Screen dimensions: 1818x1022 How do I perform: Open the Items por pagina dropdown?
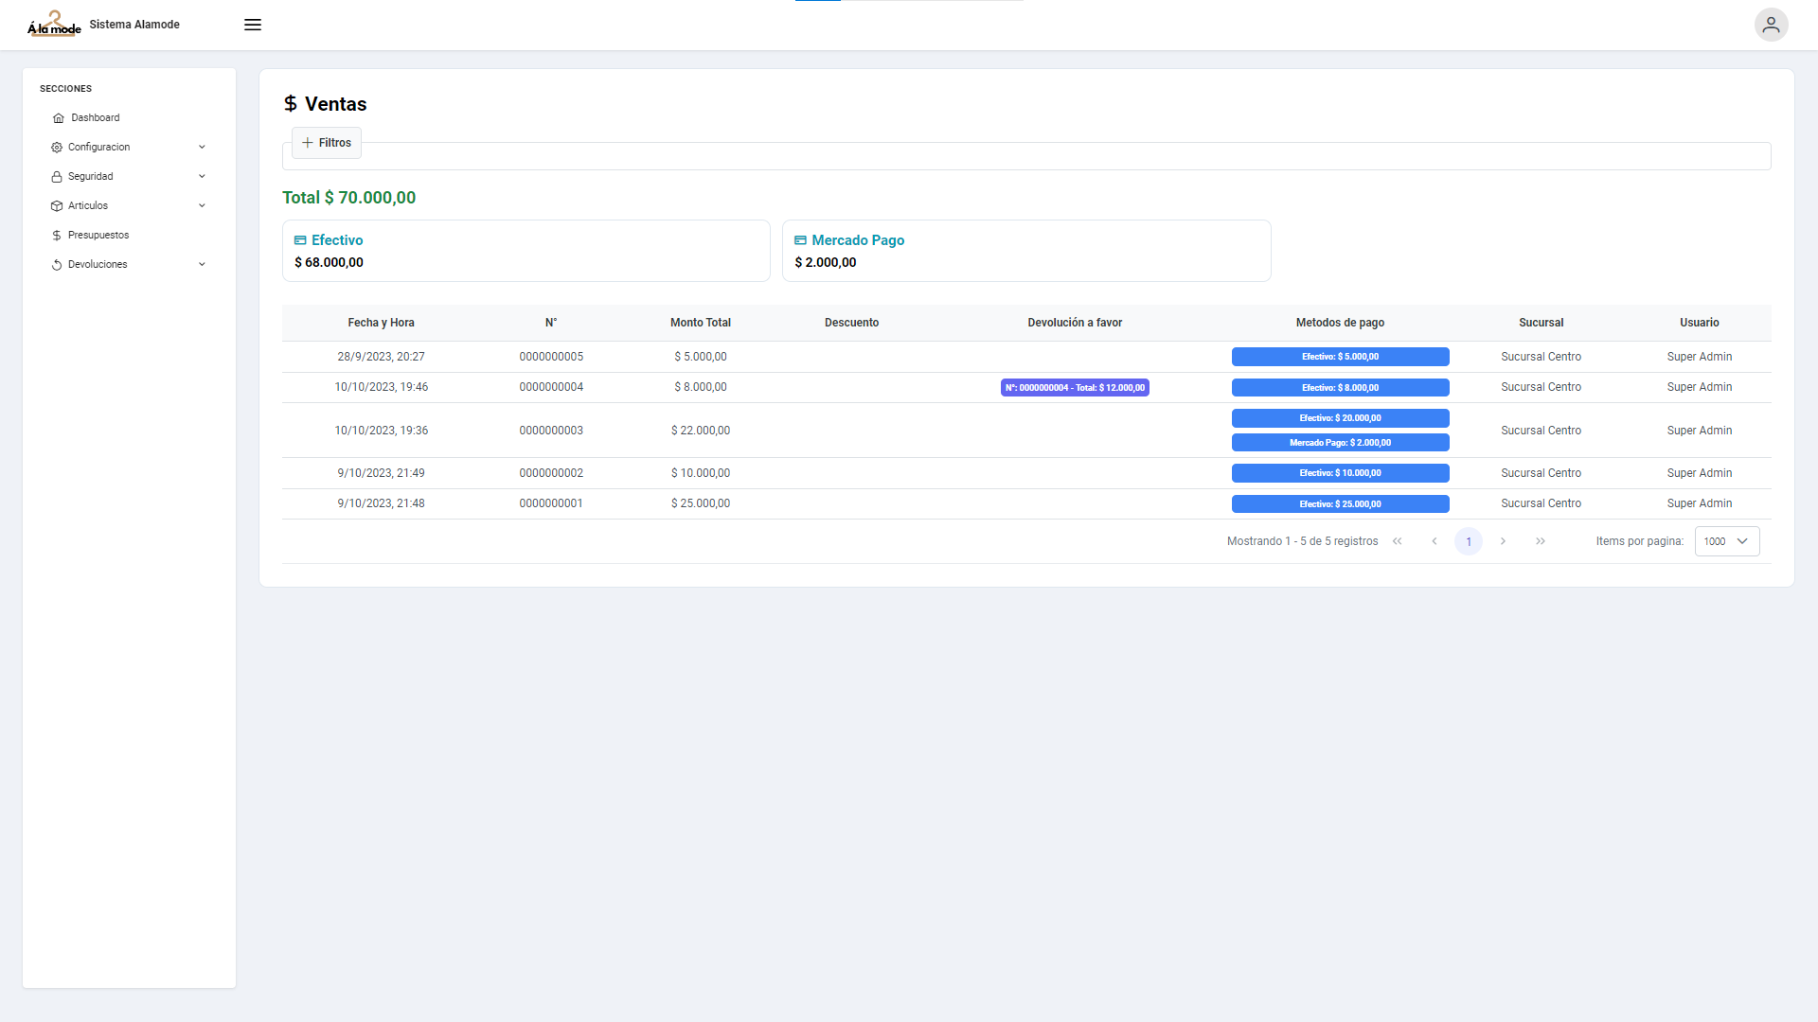[x=1727, y=541]
